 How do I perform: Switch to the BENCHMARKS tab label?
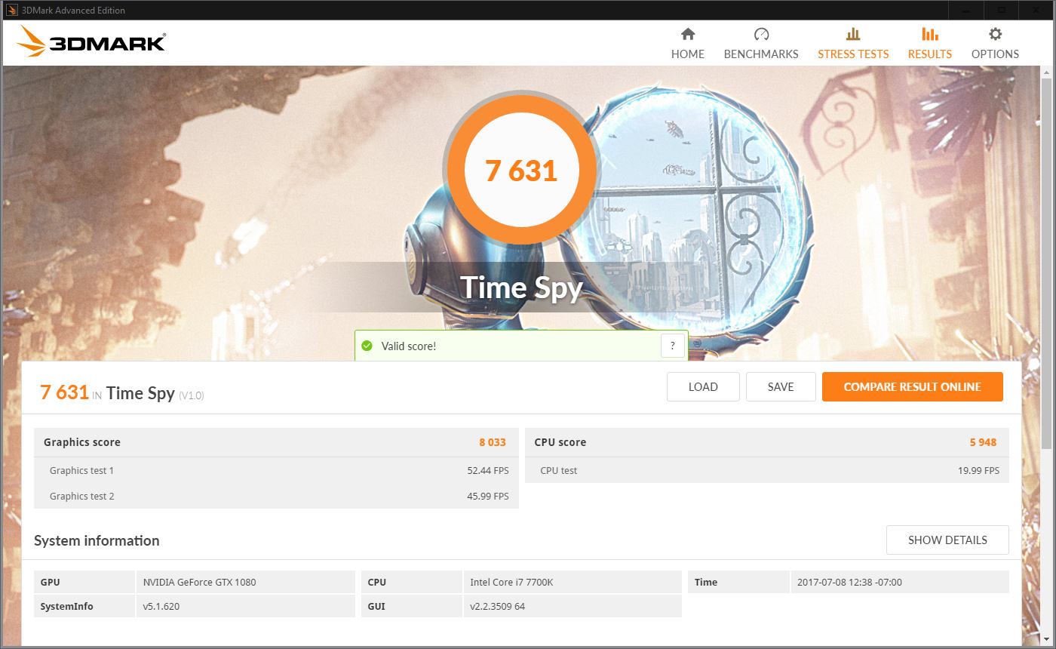[761, 54]
